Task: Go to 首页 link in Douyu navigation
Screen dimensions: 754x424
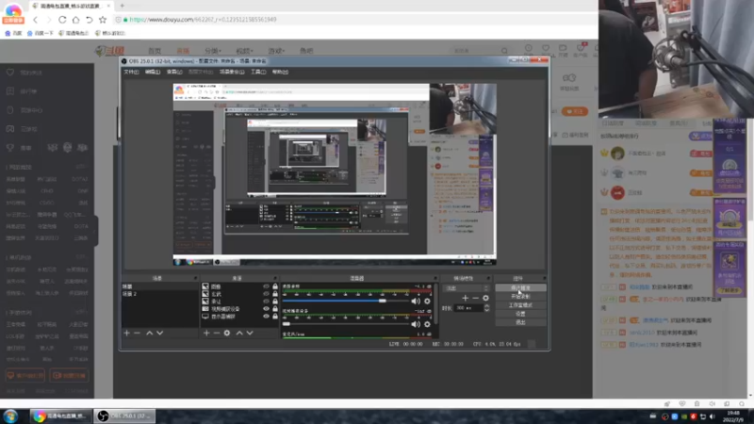Action: pyautogui.click(x=155, y=51)
